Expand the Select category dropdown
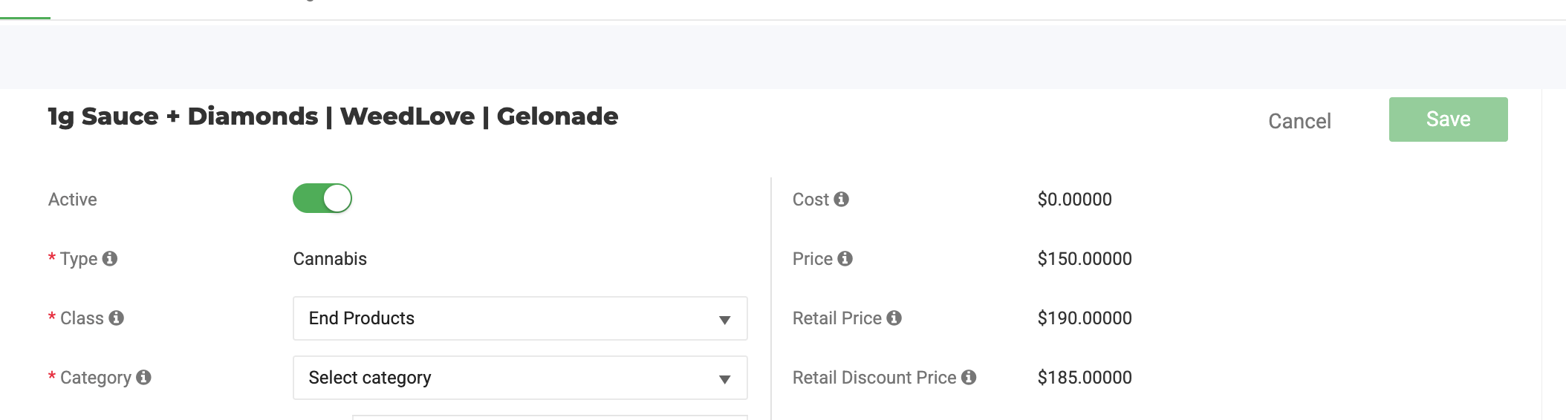 tap(520, 378)
